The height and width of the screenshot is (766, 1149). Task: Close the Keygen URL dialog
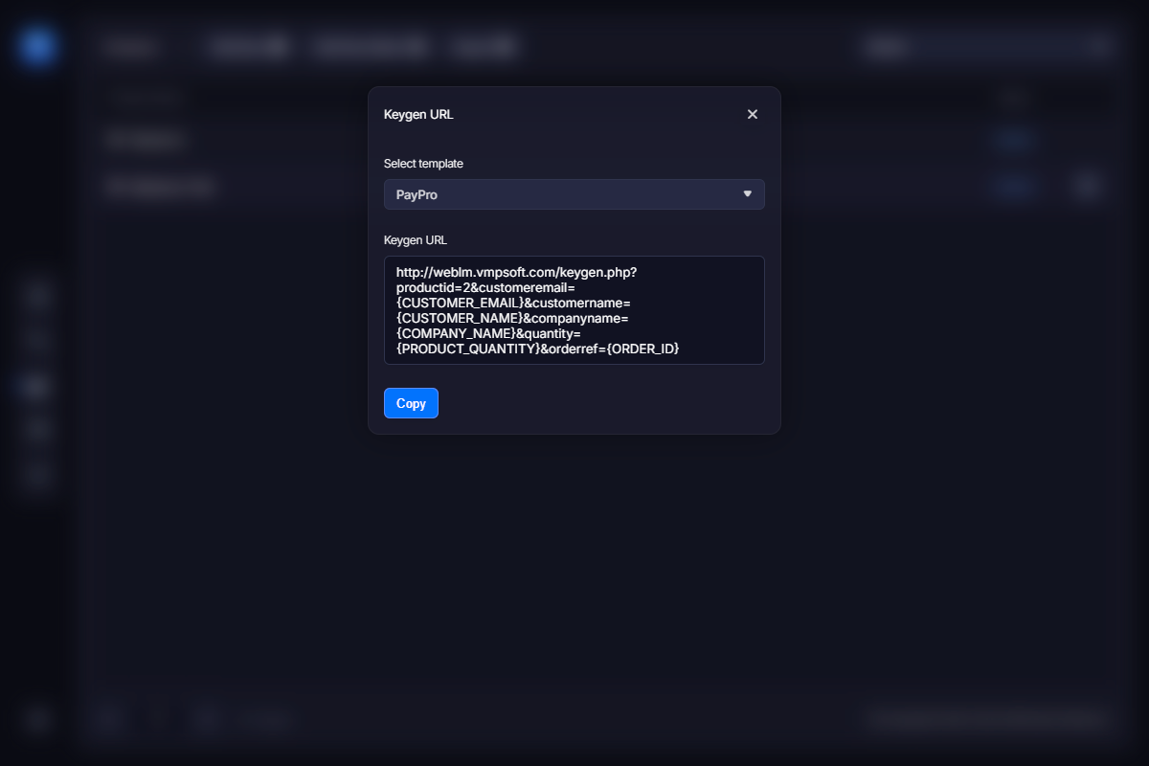753,114
